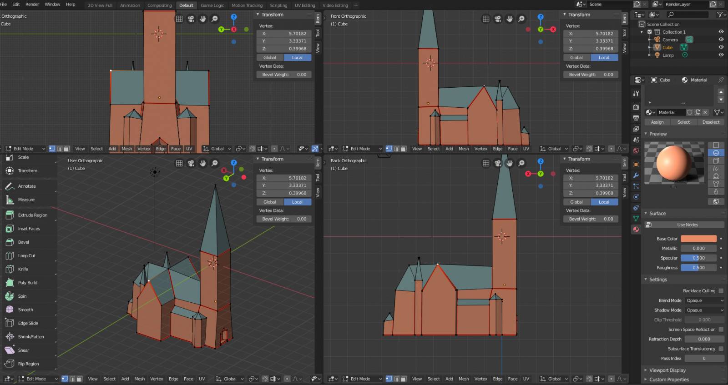728x385 pixels.
Task: Click the Pass Index field
Action: (704, 358)
